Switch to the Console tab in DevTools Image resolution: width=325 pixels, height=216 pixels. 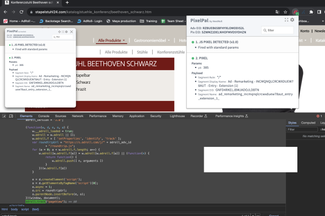tap(44, 116)
